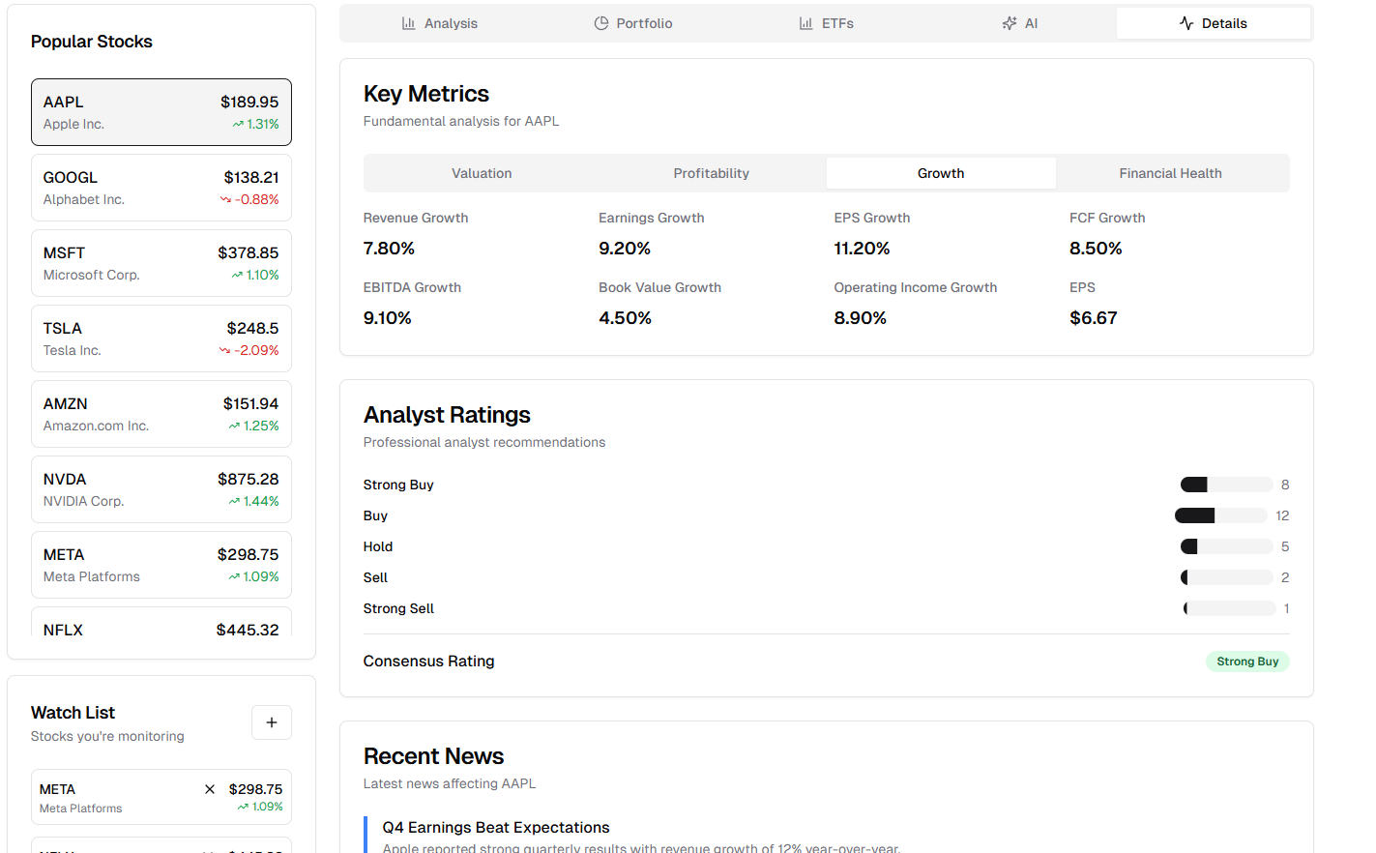Viewport: 1376px width, 853px height.
Task: Click the Watch List heading
Action: (x=73, y=713)
